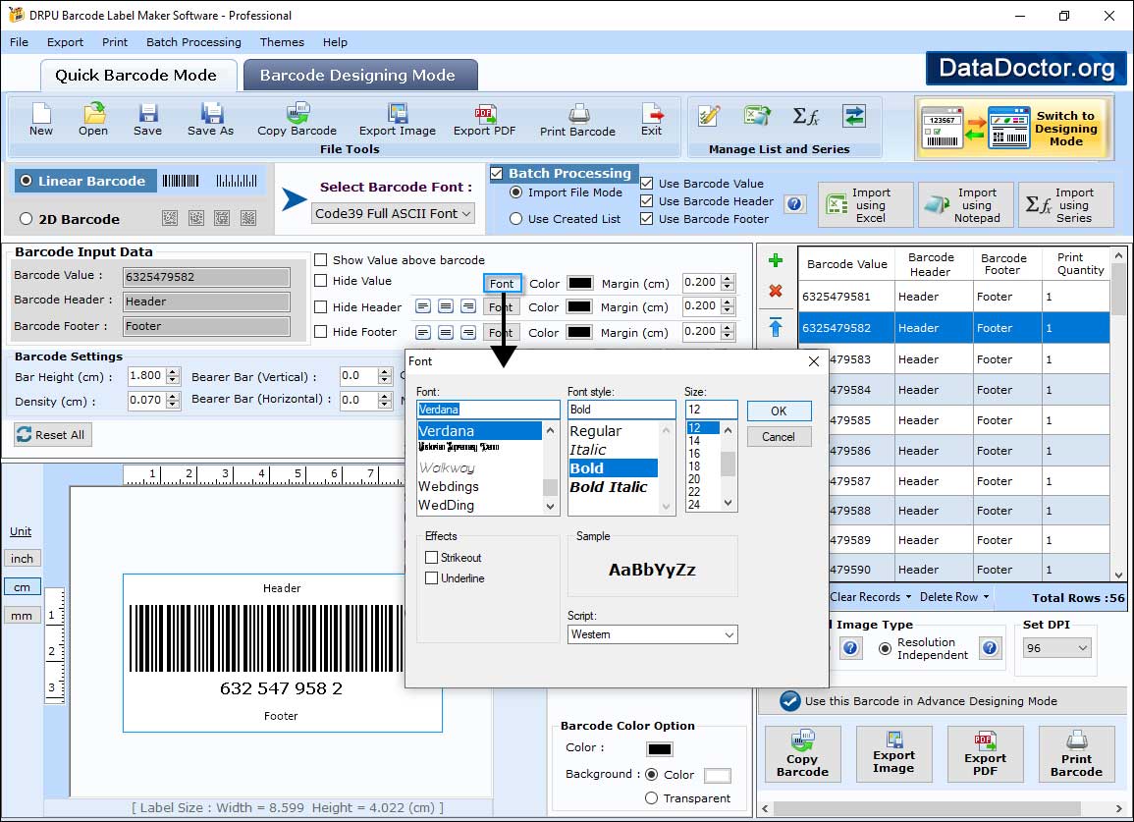Click Import using Series
1134x822 pixels.
tap(1066, 205)
